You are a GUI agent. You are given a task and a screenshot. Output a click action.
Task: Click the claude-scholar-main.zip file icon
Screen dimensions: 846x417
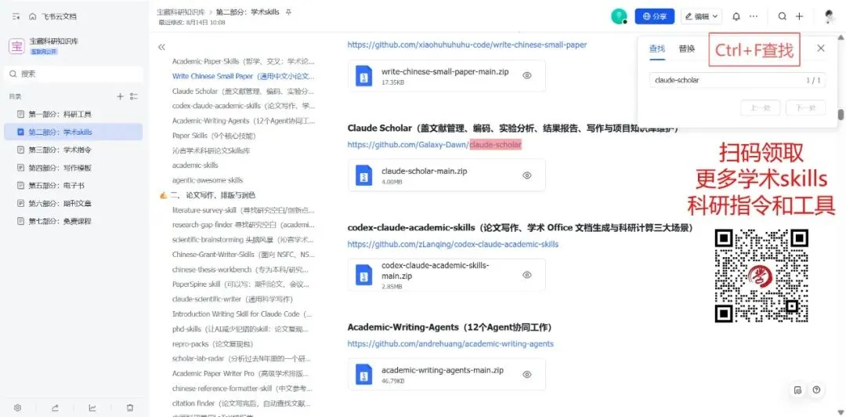click(364, 175)
